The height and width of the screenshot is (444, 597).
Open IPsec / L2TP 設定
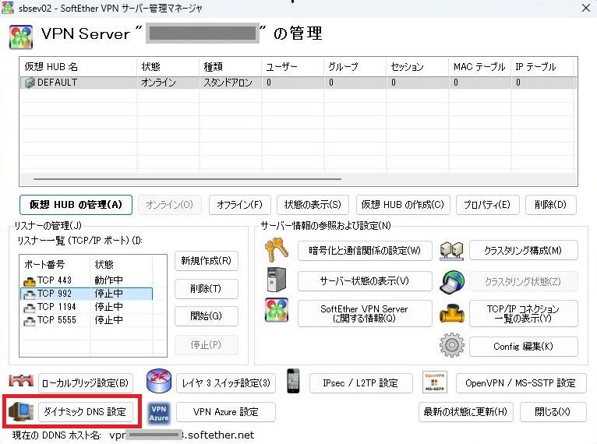[x=361, y=383]
